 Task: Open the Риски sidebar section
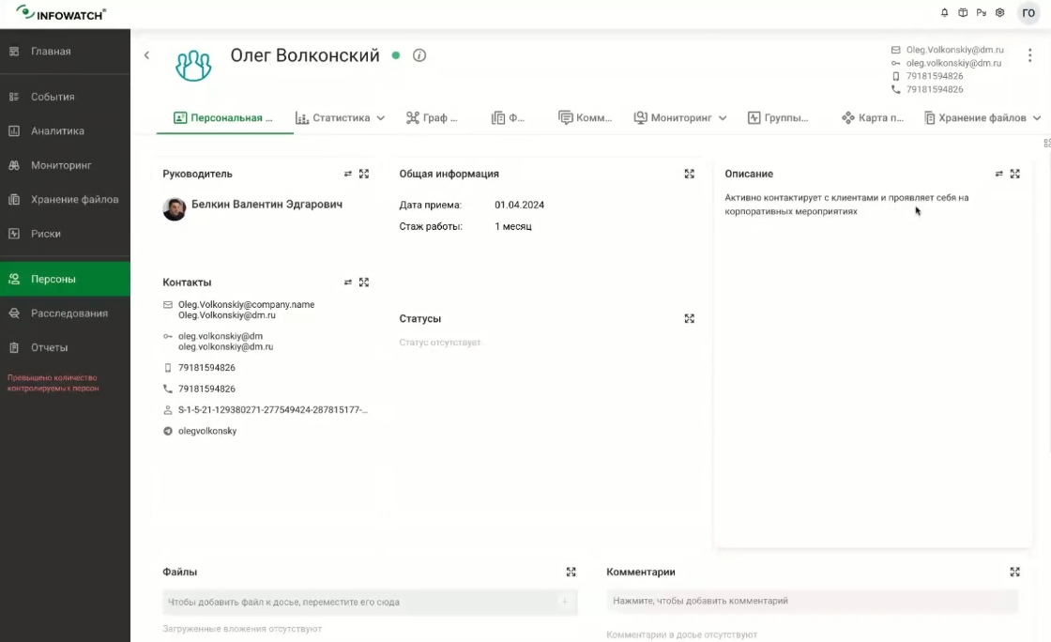65,233
